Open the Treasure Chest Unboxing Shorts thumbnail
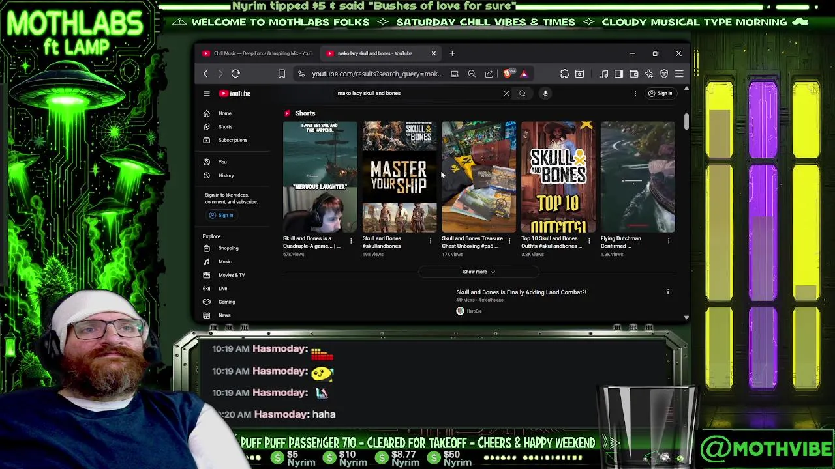The width and height of the screenshot is (835, 469). click(479, 177)
